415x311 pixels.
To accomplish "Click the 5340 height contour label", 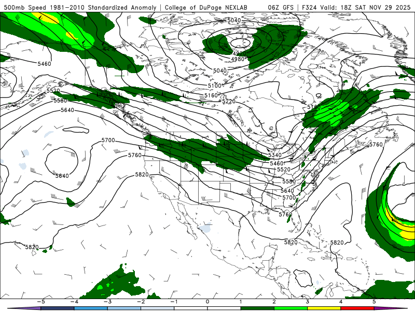I will pos(275,155).
